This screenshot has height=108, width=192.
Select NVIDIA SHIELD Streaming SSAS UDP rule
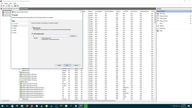pos(87,95)
